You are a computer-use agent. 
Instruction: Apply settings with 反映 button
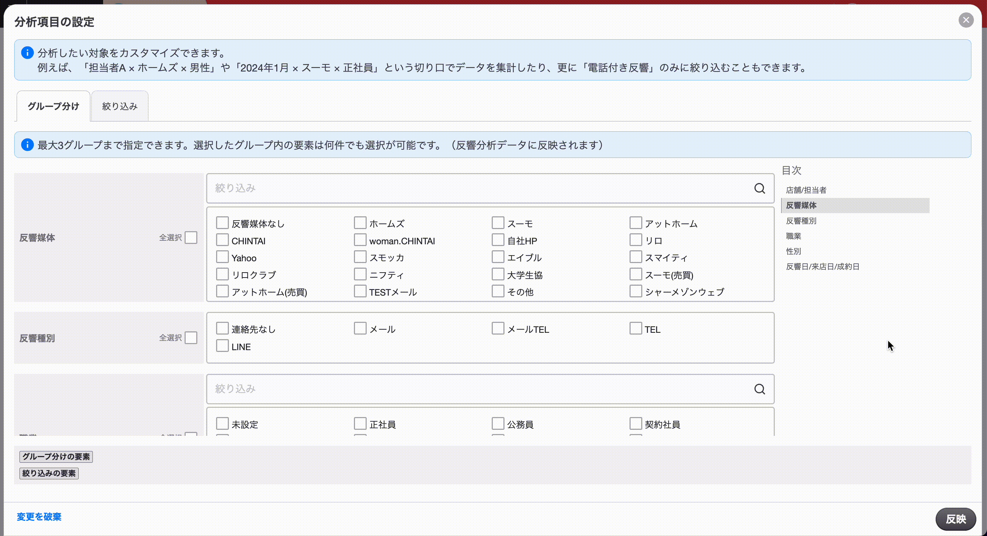(x=955, y=519)
